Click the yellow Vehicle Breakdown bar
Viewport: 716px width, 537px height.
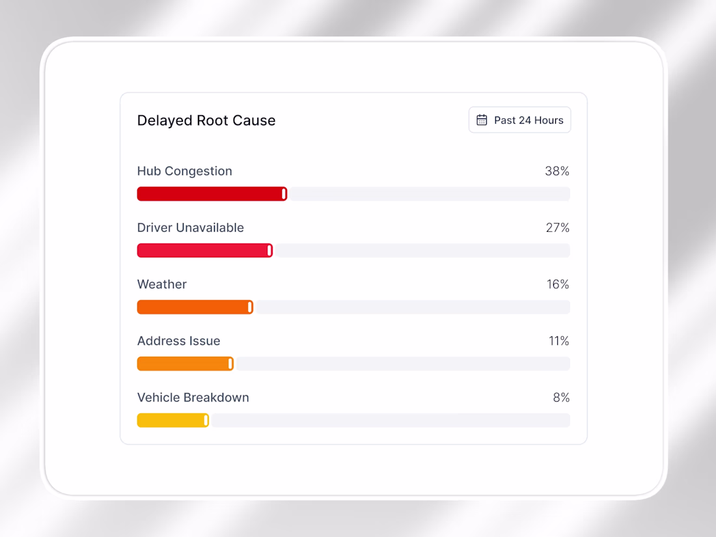[173, 420]
